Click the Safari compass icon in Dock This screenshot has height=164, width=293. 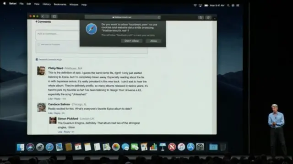coord(49,147)
